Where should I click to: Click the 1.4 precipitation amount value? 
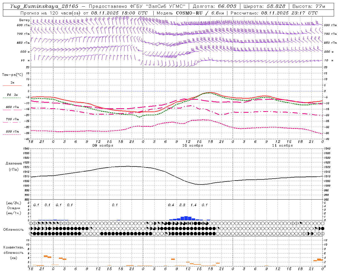coord(194,205)
